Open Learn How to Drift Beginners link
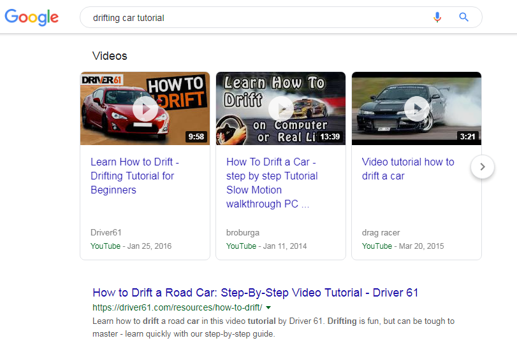This screenshot has height=350, width=517. coord(135,176)
